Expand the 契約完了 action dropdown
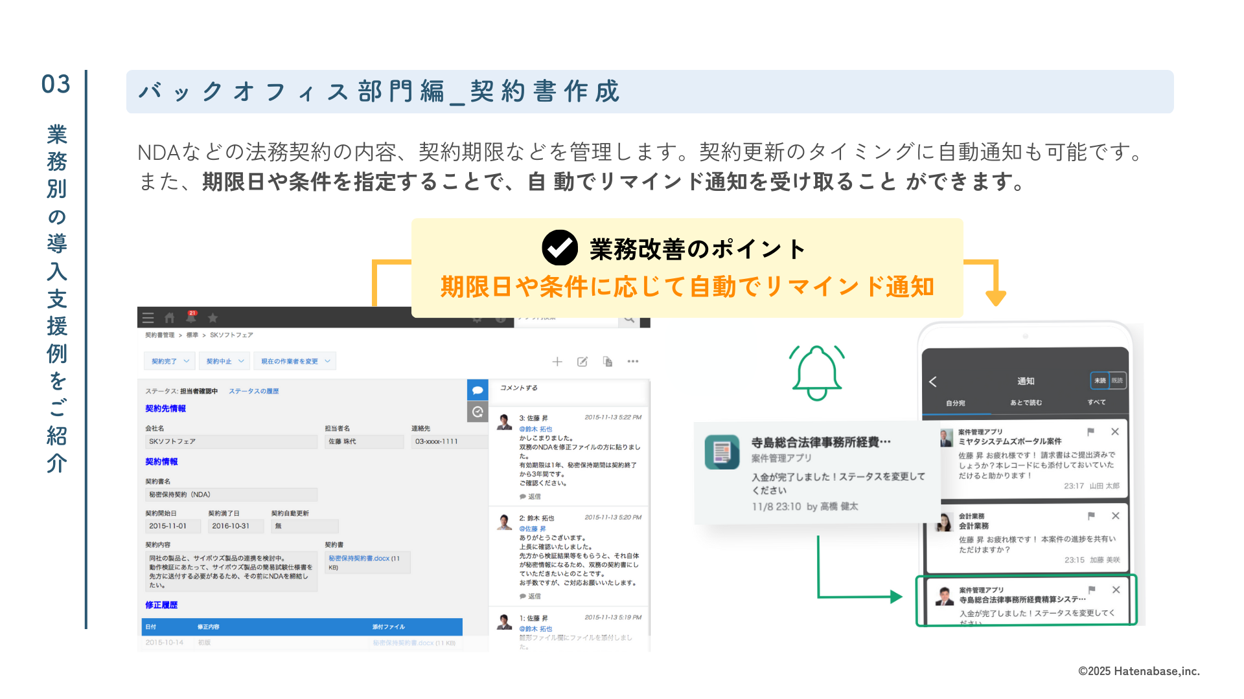The height and width of the screenshot is (699, 1244). coord(168,361)
